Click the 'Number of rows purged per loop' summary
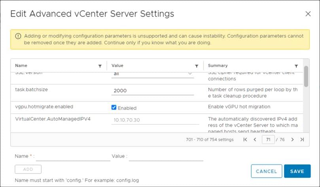This screenshot has width=320, height=187. pos(253,93)
